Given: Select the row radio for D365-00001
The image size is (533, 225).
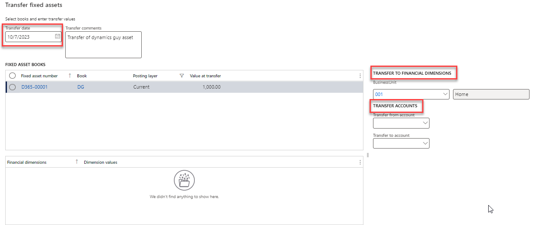Looking at the screenshot, I should [x=13, y=87].
